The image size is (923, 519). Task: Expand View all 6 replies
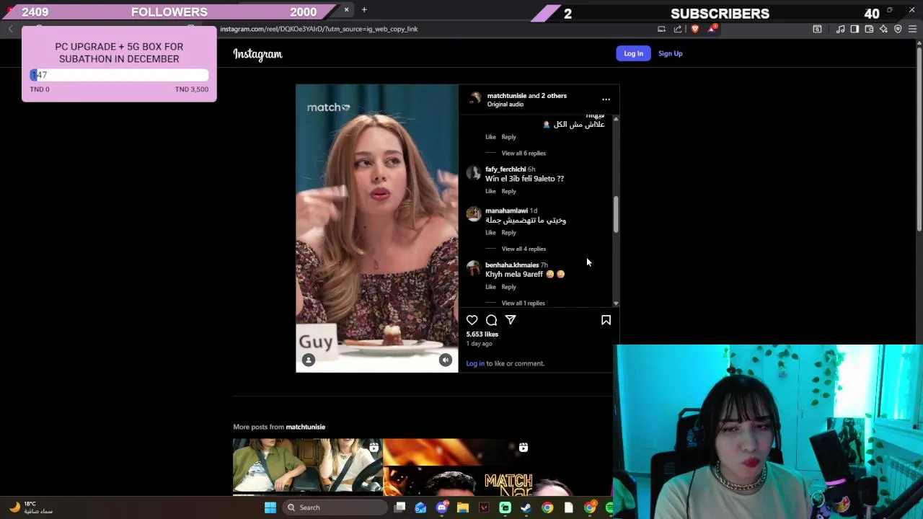point(524,153)
